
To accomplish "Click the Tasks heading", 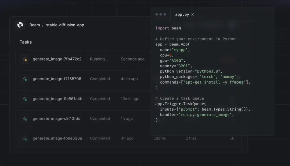I will click(x=25, y=42).
